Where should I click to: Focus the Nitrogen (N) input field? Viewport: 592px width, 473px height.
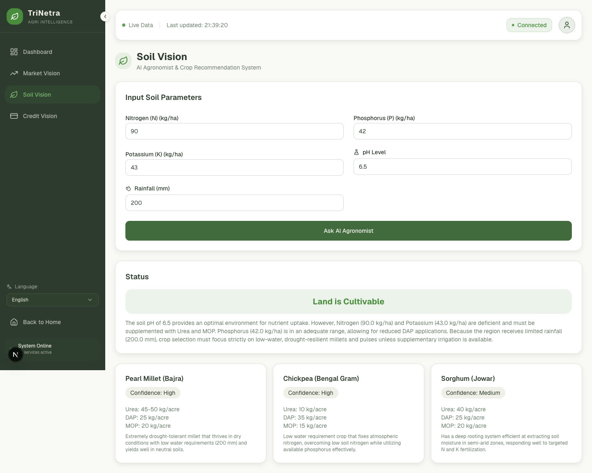[x=234, y=131]
